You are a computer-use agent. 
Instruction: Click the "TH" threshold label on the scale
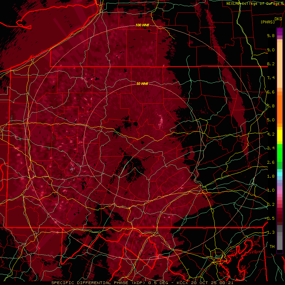(x=272, y=247)
